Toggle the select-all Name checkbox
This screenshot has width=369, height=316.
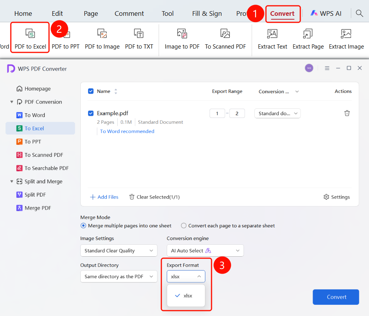pos(91,91)
